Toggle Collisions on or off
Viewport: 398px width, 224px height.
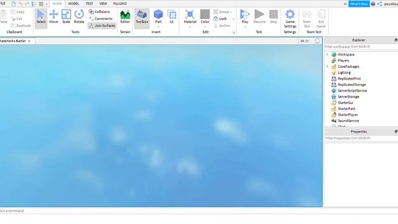coord(99,12)
